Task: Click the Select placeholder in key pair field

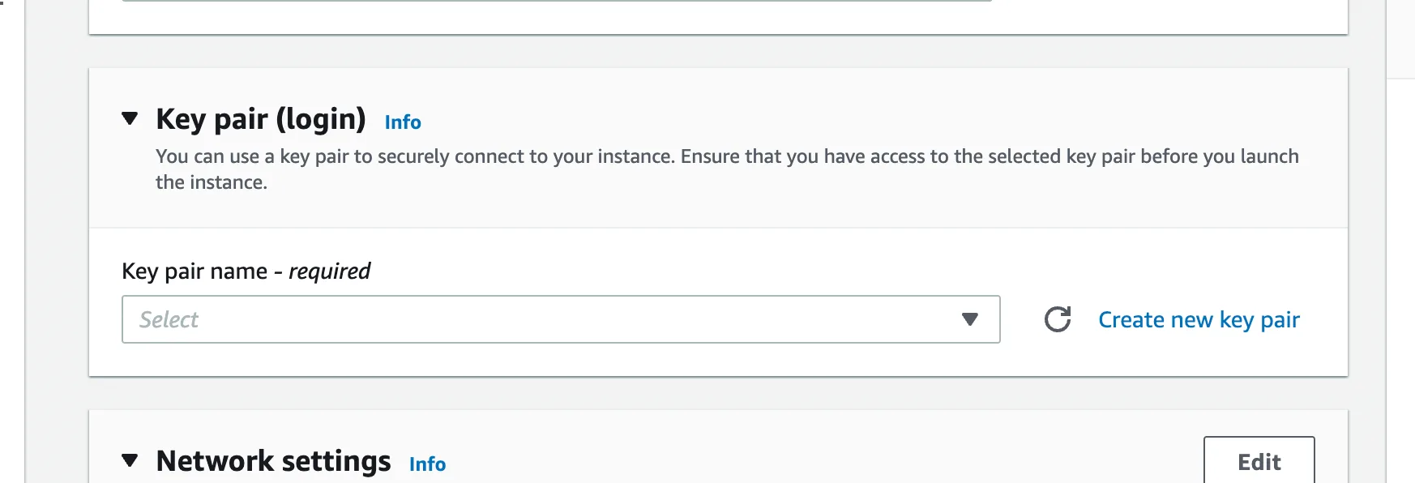Action: (x=169, y=319)
